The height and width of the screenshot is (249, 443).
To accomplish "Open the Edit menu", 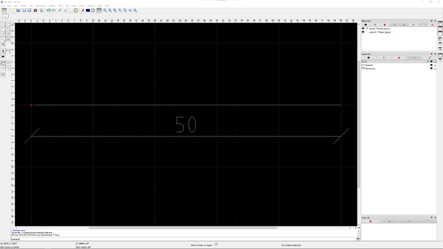I will [x=9, y=6].
